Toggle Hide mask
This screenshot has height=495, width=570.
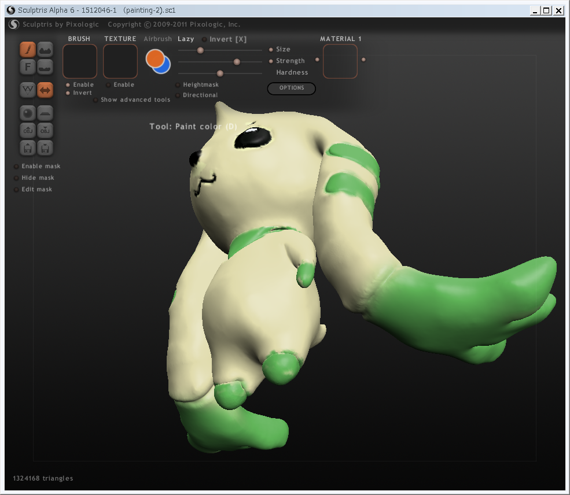[x=16, y=178]
